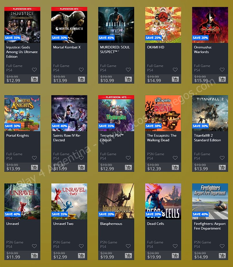Image resolution: width=233 pixels, height=267 pixels.
Task: Add Unravel Two to cart
Action: pos(81,256)
